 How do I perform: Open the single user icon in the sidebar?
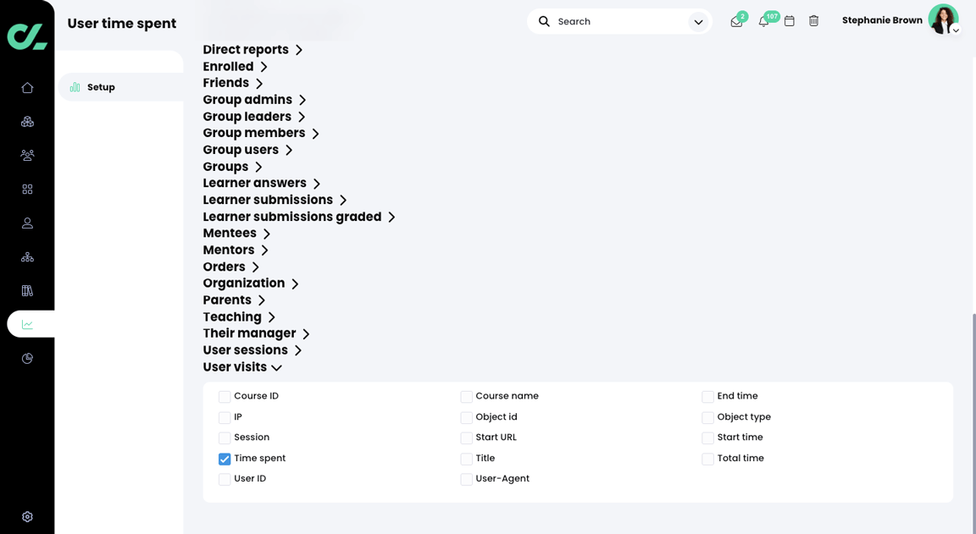[x=27, y=223]
